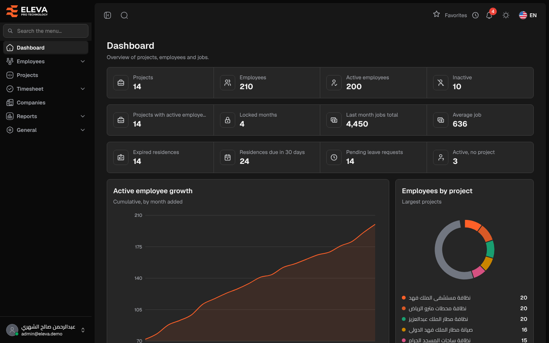Click the green donut chart segment
Image resolution: width=549 pixels, height=343 pixels.
[x=490, y=249]
